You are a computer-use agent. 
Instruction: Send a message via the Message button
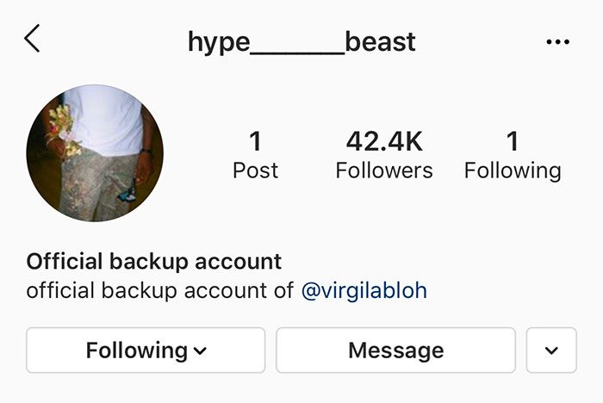click(395, 350)
